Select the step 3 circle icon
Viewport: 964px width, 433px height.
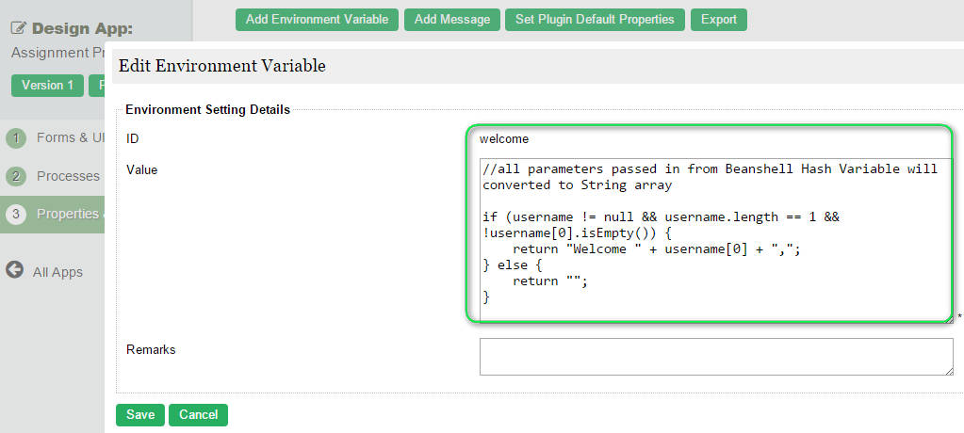click(x=15, y=215)
